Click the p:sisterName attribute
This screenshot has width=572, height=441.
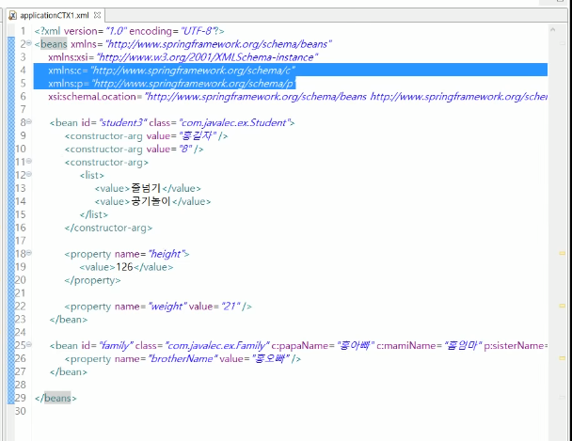click(516, 346)
